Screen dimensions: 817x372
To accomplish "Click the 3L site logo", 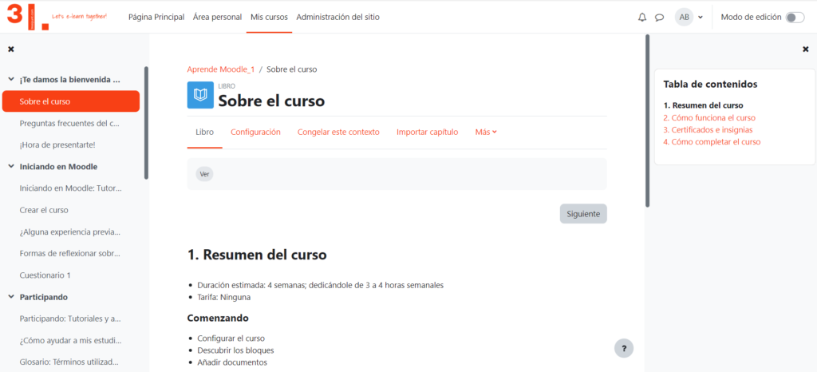I will (27, 16).
